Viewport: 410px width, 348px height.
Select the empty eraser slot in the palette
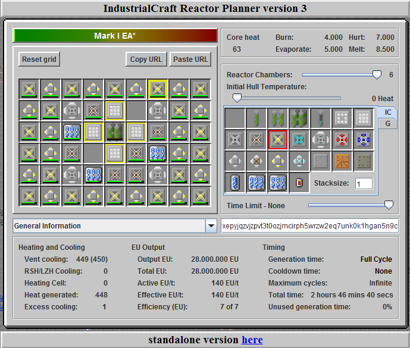tap(236, 118)
